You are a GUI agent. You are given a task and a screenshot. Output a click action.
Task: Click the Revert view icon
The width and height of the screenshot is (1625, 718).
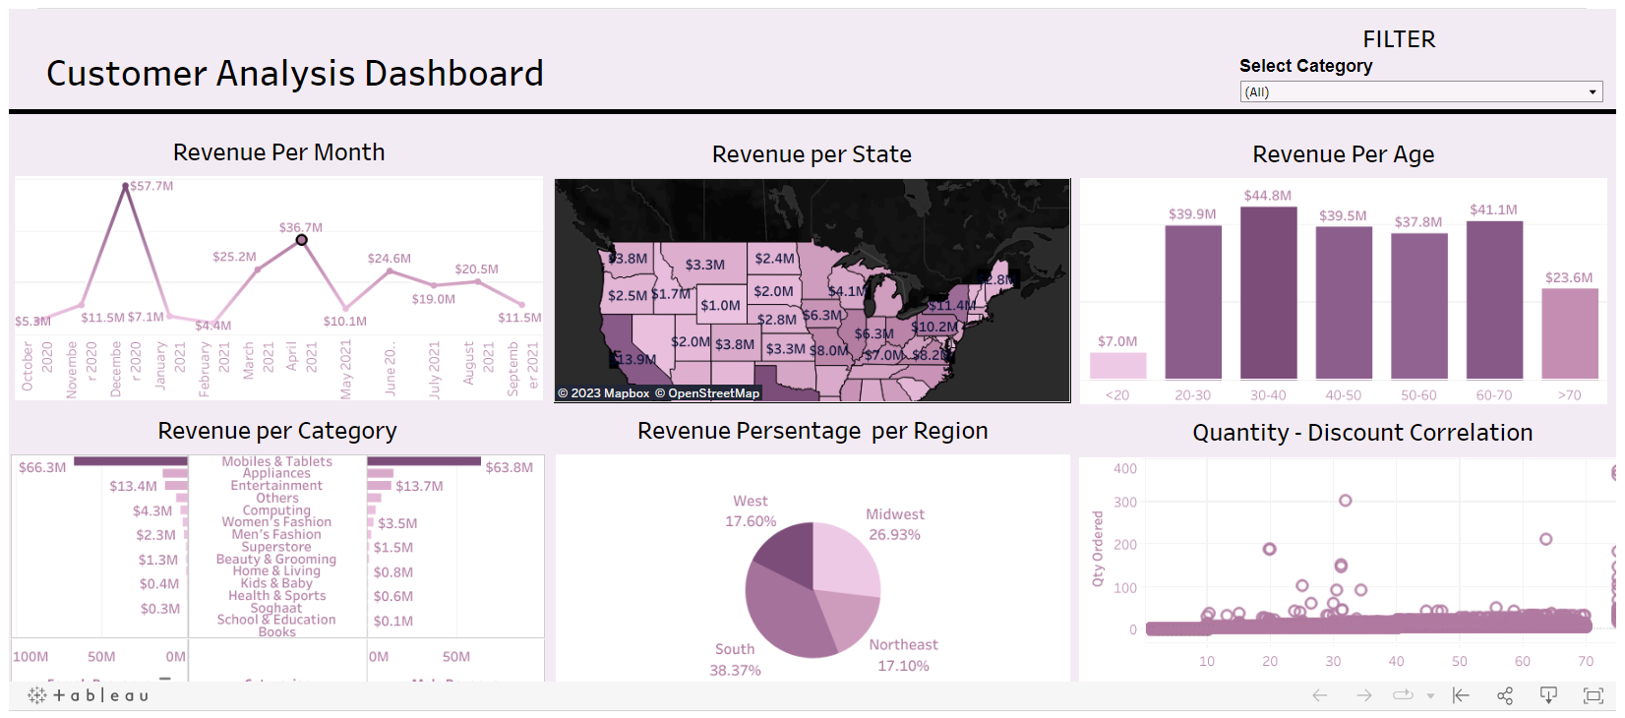(x=1461, y=695)
